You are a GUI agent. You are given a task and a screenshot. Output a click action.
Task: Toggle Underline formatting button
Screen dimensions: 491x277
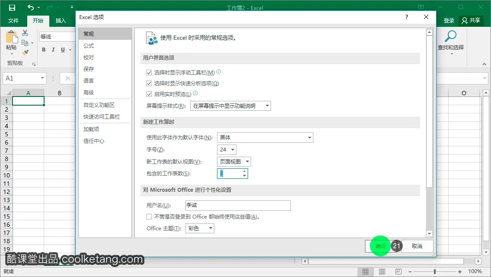coord(63,50)
